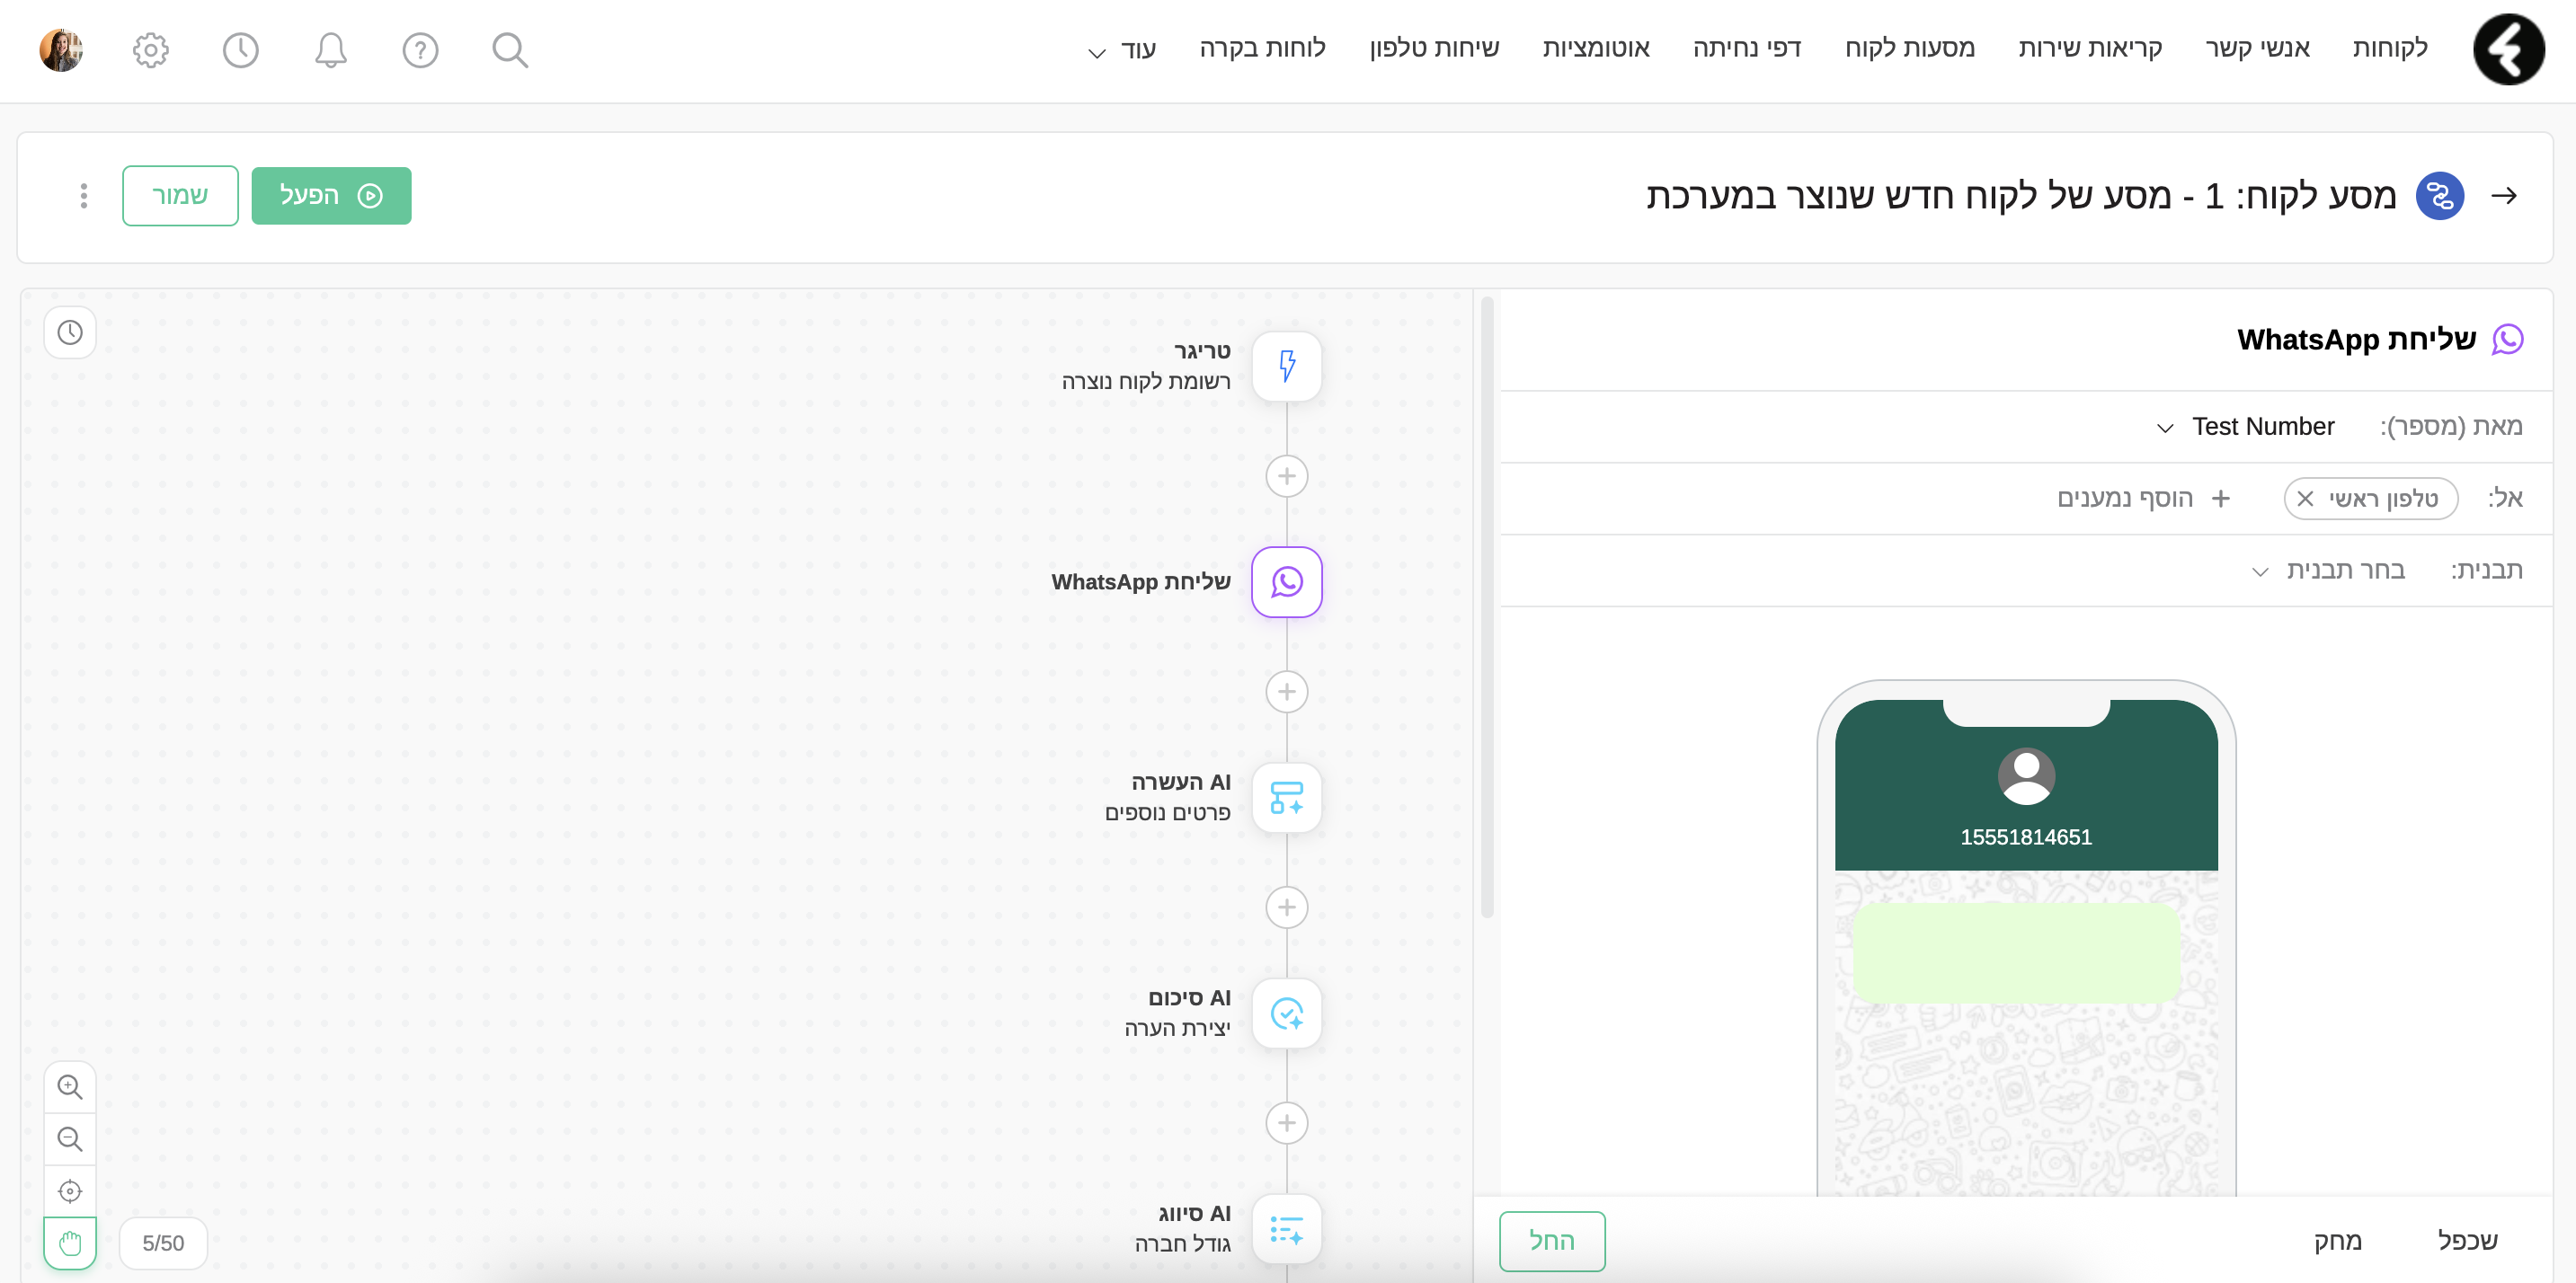The height and width of the screenshot is (1283, 2576).
Task: Select the AI summary node
Action: [1286, 1014]
